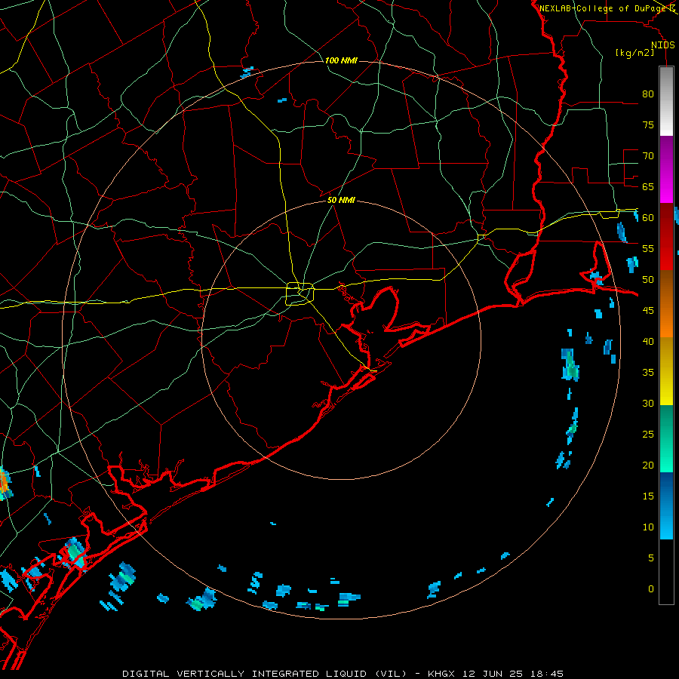Click the "55" value on the scale
Image resolution: width=679 pixels, height=679 pixels.
click(x=648, y=248)
